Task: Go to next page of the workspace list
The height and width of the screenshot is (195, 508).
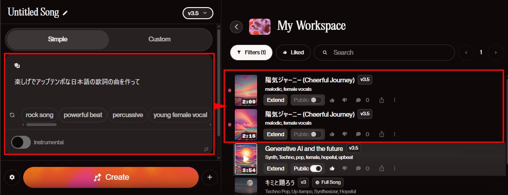Action: [x=495, y=53]
